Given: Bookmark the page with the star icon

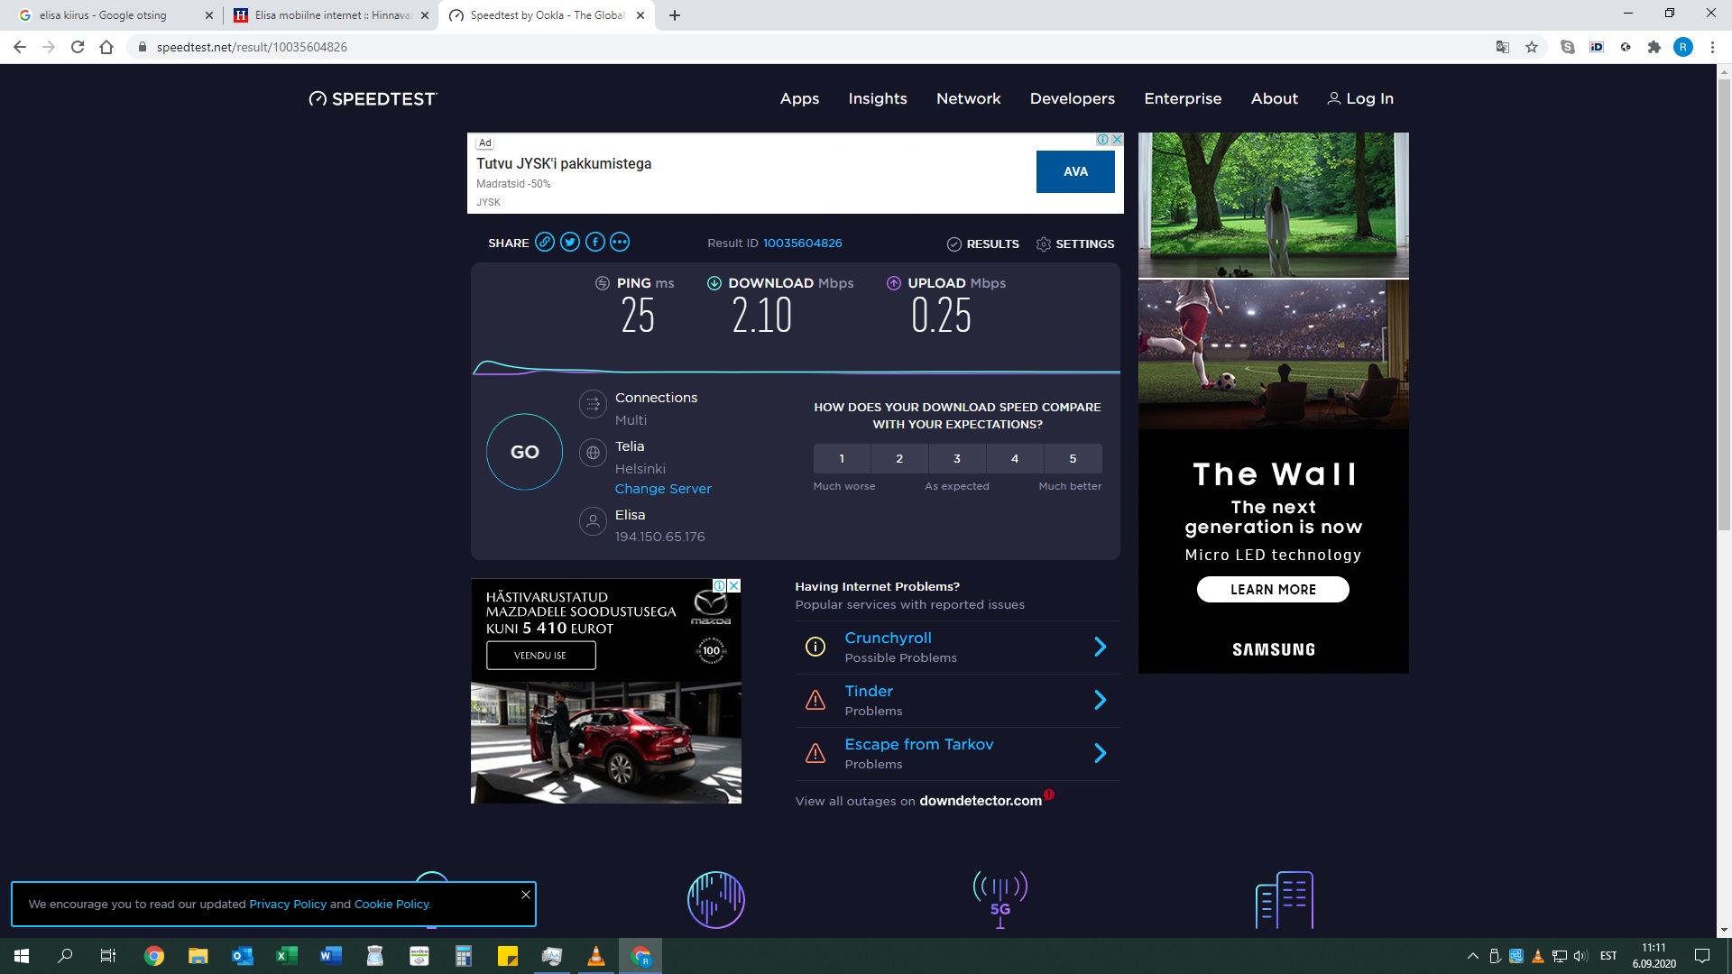Looking at the screenshot, I should click(x=1531, y=47).
